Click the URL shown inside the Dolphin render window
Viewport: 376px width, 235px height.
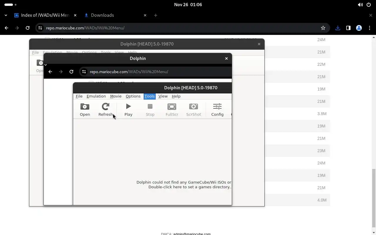(x=129, y=72)
